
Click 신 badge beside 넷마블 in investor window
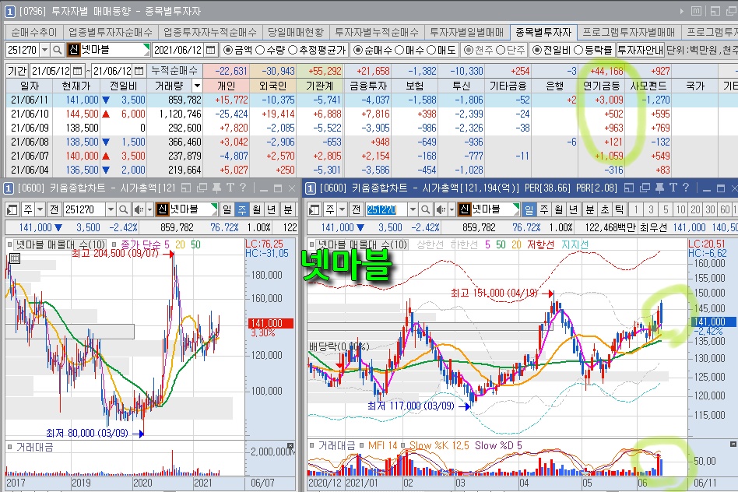coord(73,50)
